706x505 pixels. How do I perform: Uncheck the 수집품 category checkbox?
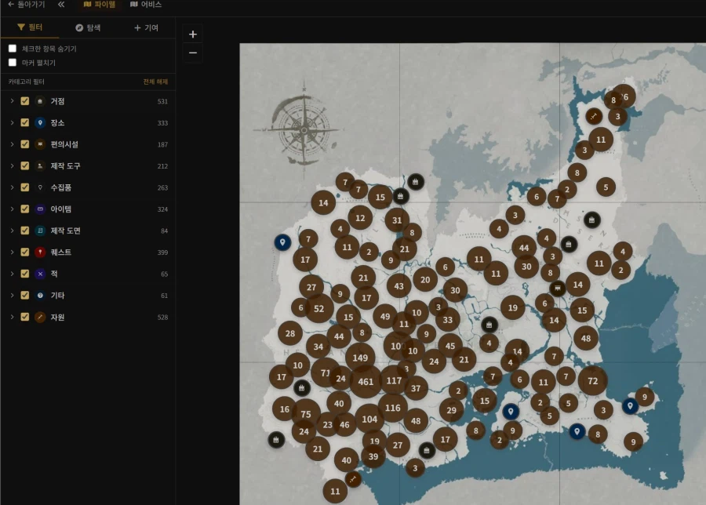click(x=25, y=187)
